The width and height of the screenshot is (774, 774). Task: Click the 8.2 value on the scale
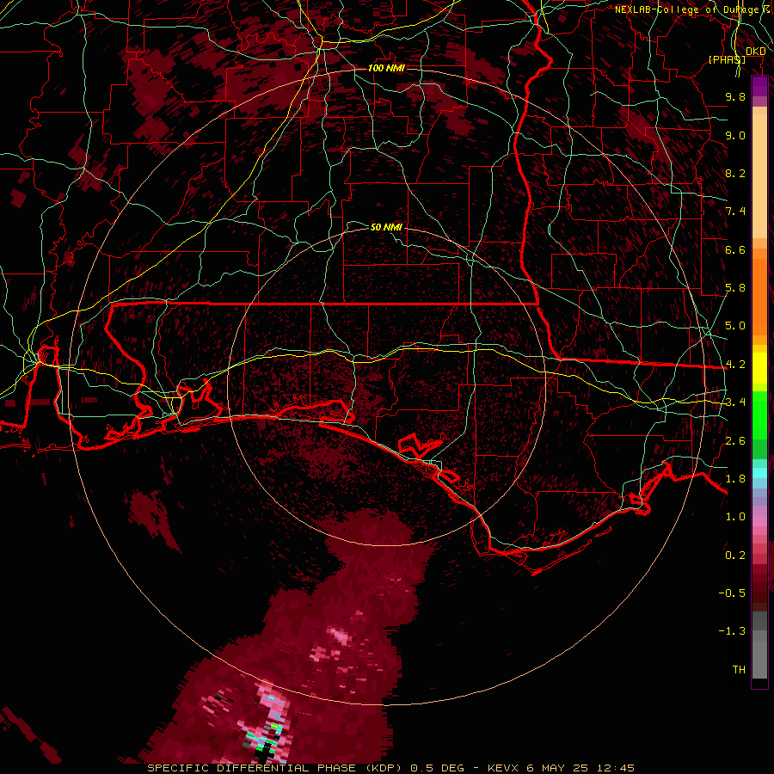click(735, 173)
